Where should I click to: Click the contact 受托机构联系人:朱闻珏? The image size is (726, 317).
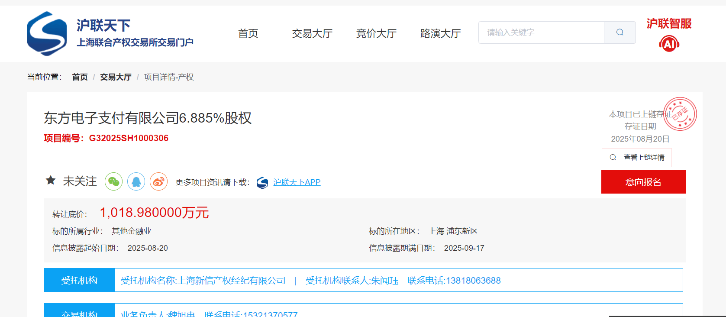352,281
